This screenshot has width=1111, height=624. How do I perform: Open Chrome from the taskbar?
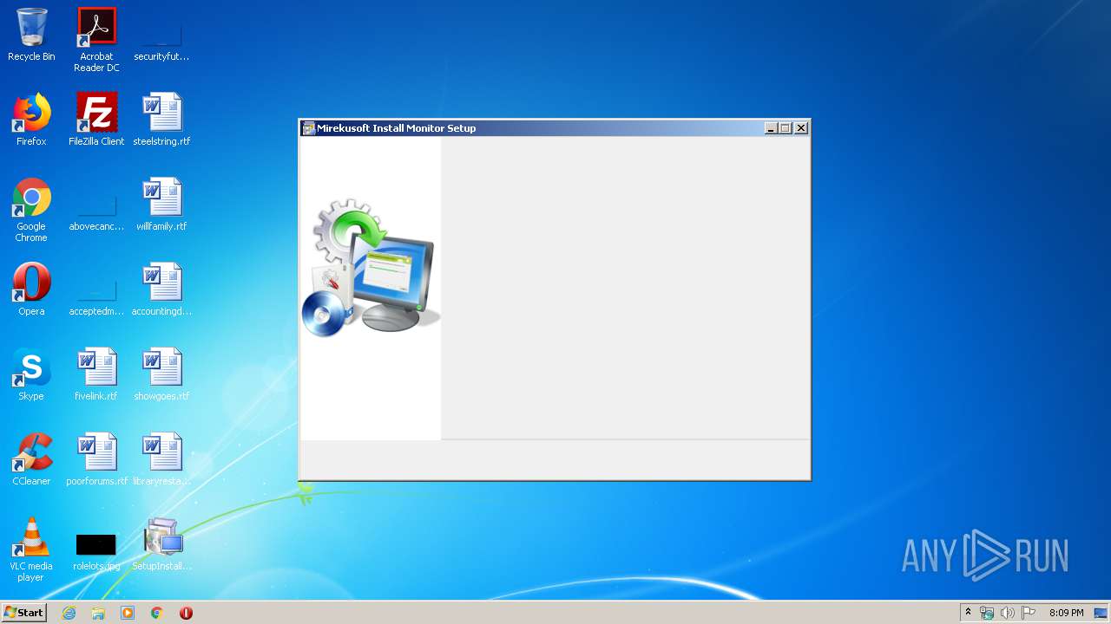click(157, 613)
